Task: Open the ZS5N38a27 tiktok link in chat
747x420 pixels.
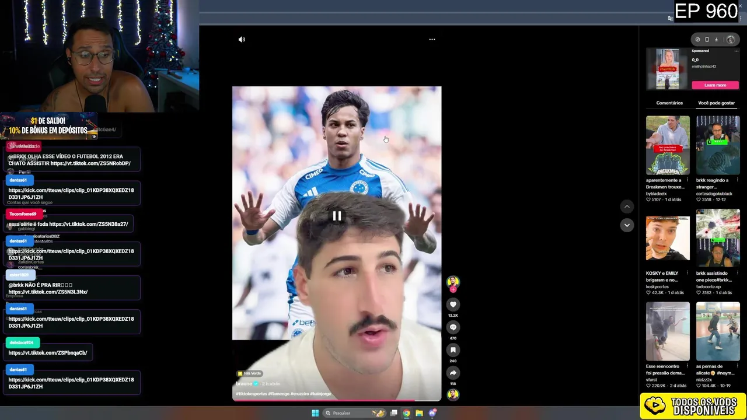Action: point(89,224)
